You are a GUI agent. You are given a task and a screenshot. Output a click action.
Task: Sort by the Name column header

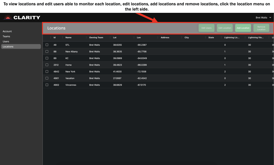click(x=68, y=38)
